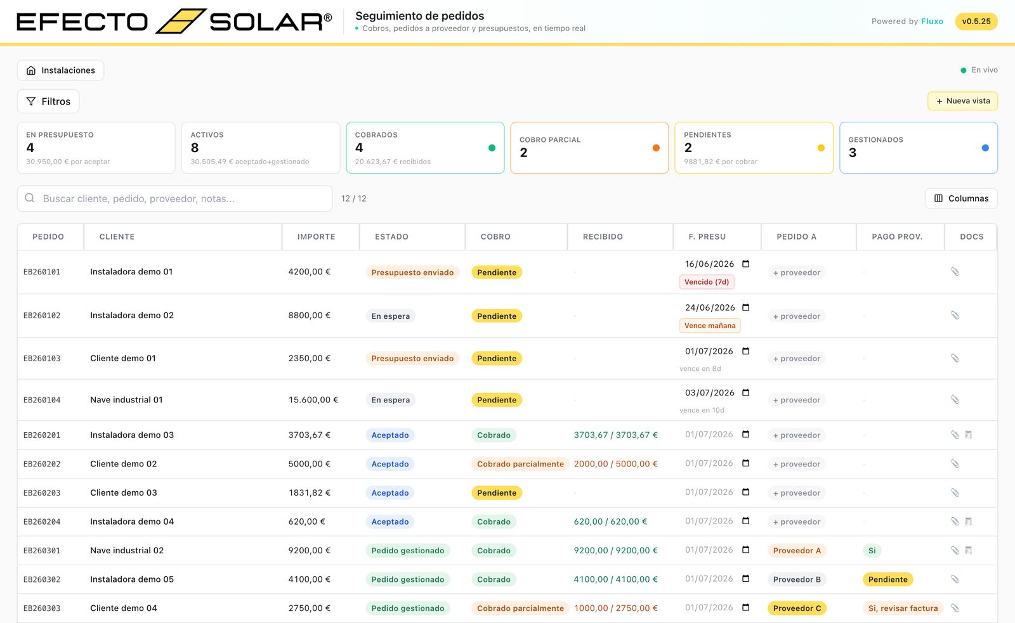Filter by the Cobro parcial card
1015x623 pixels.
click(x=589, y=148)
